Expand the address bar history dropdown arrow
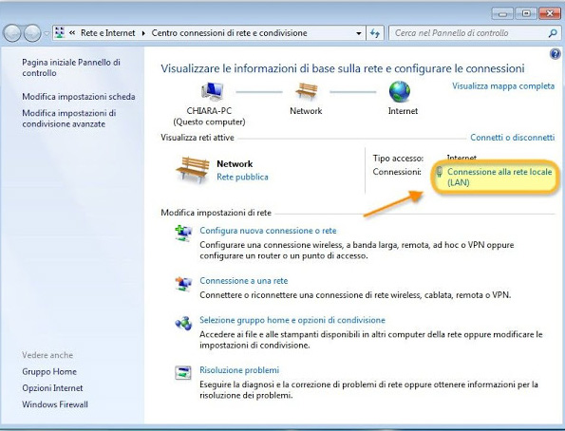 (359, 33)
